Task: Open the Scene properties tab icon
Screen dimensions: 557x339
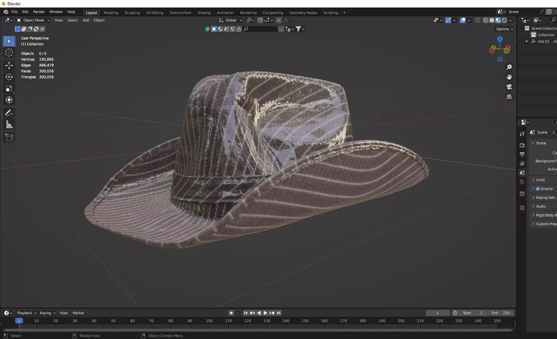Action: point(522,172)
